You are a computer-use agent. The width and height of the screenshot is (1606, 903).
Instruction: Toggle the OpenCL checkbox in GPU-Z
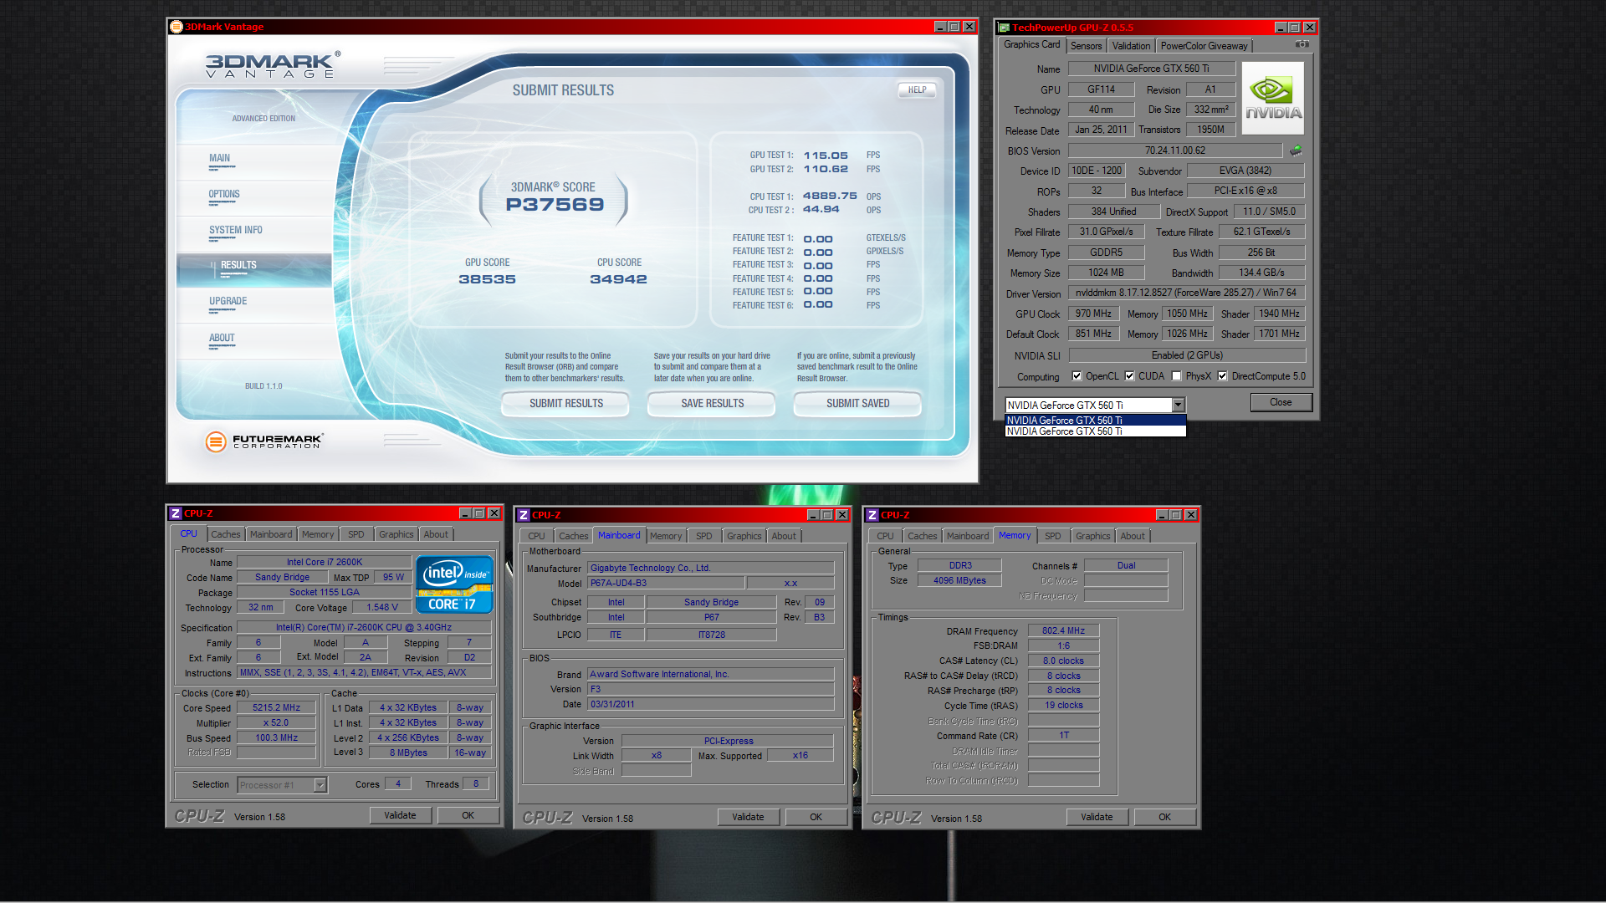click(1077, 376)
